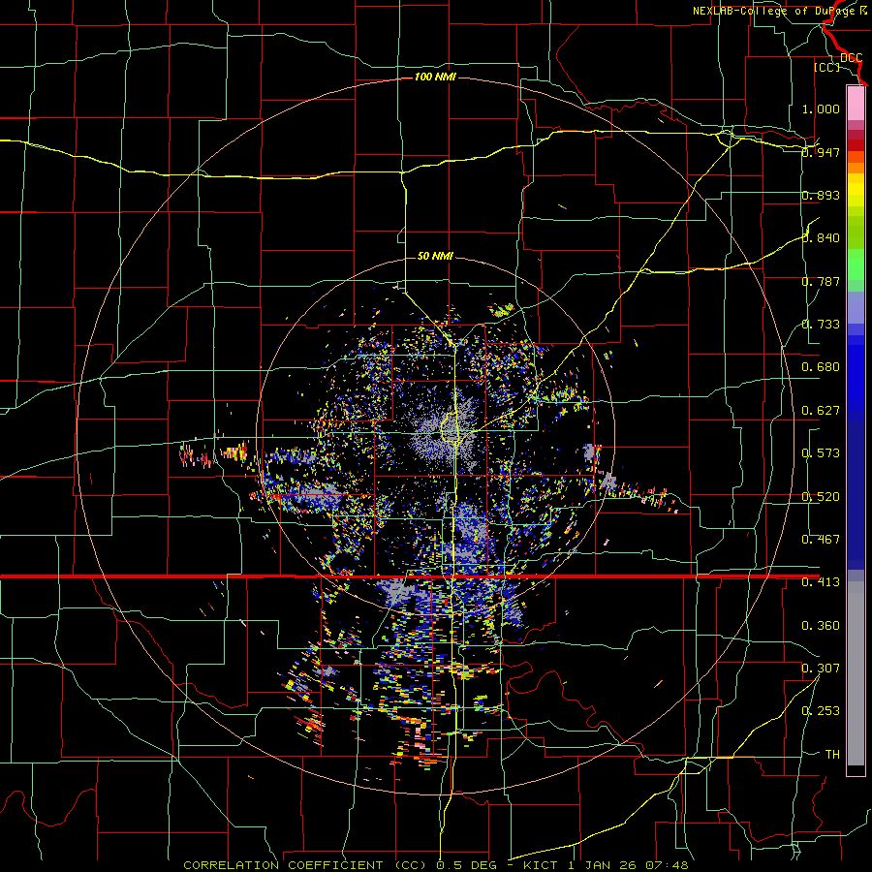872x872 pixels.
Task: Select the 0.413 legend value
Action: pos(821,582)
